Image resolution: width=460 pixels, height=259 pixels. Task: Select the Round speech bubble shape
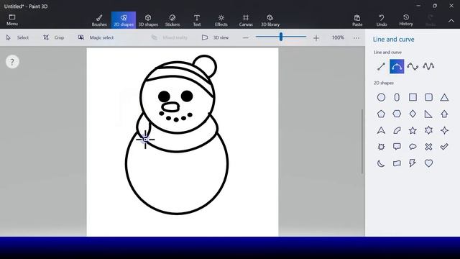(x=413, y=147)
